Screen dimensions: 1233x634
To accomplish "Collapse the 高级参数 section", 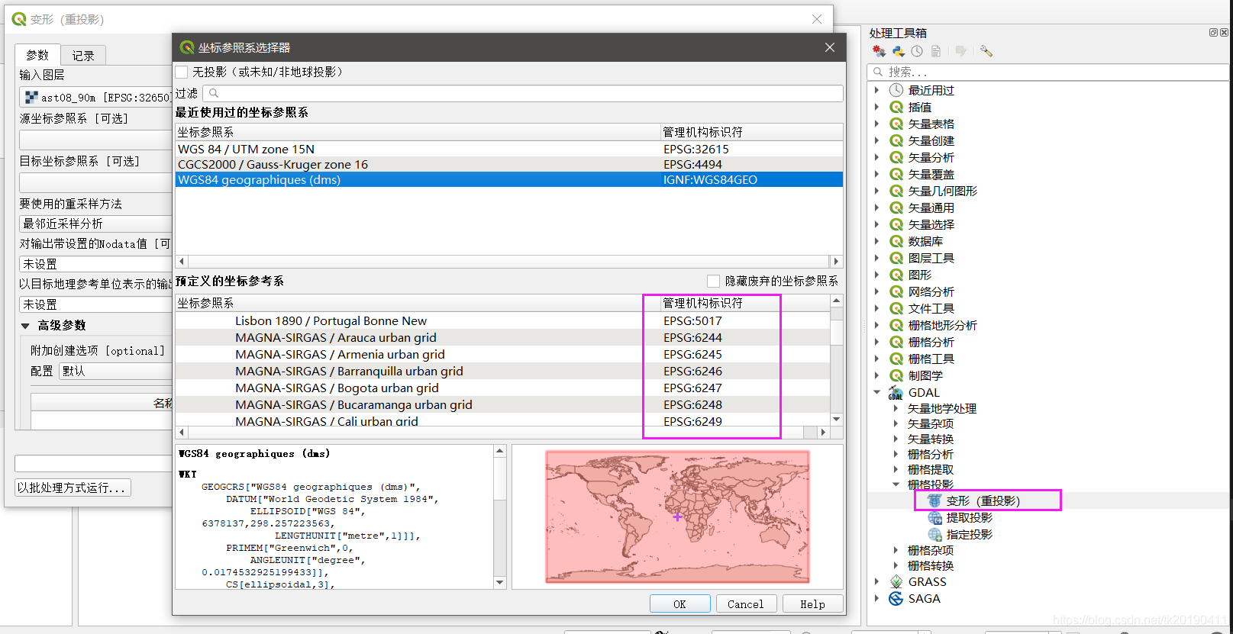I will pos(25,326).
